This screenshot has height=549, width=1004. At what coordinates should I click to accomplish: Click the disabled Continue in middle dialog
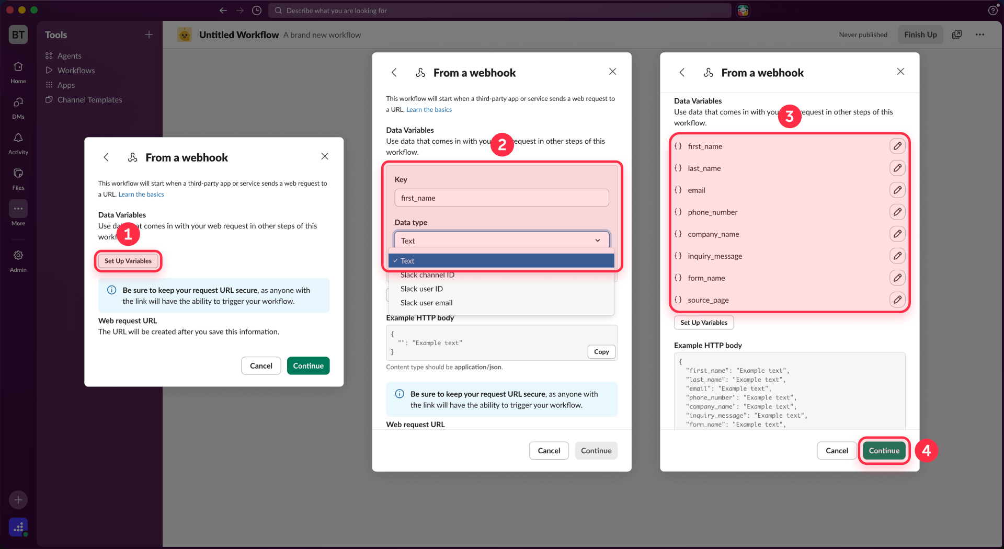pyautogui.click(x=596, y=451)
